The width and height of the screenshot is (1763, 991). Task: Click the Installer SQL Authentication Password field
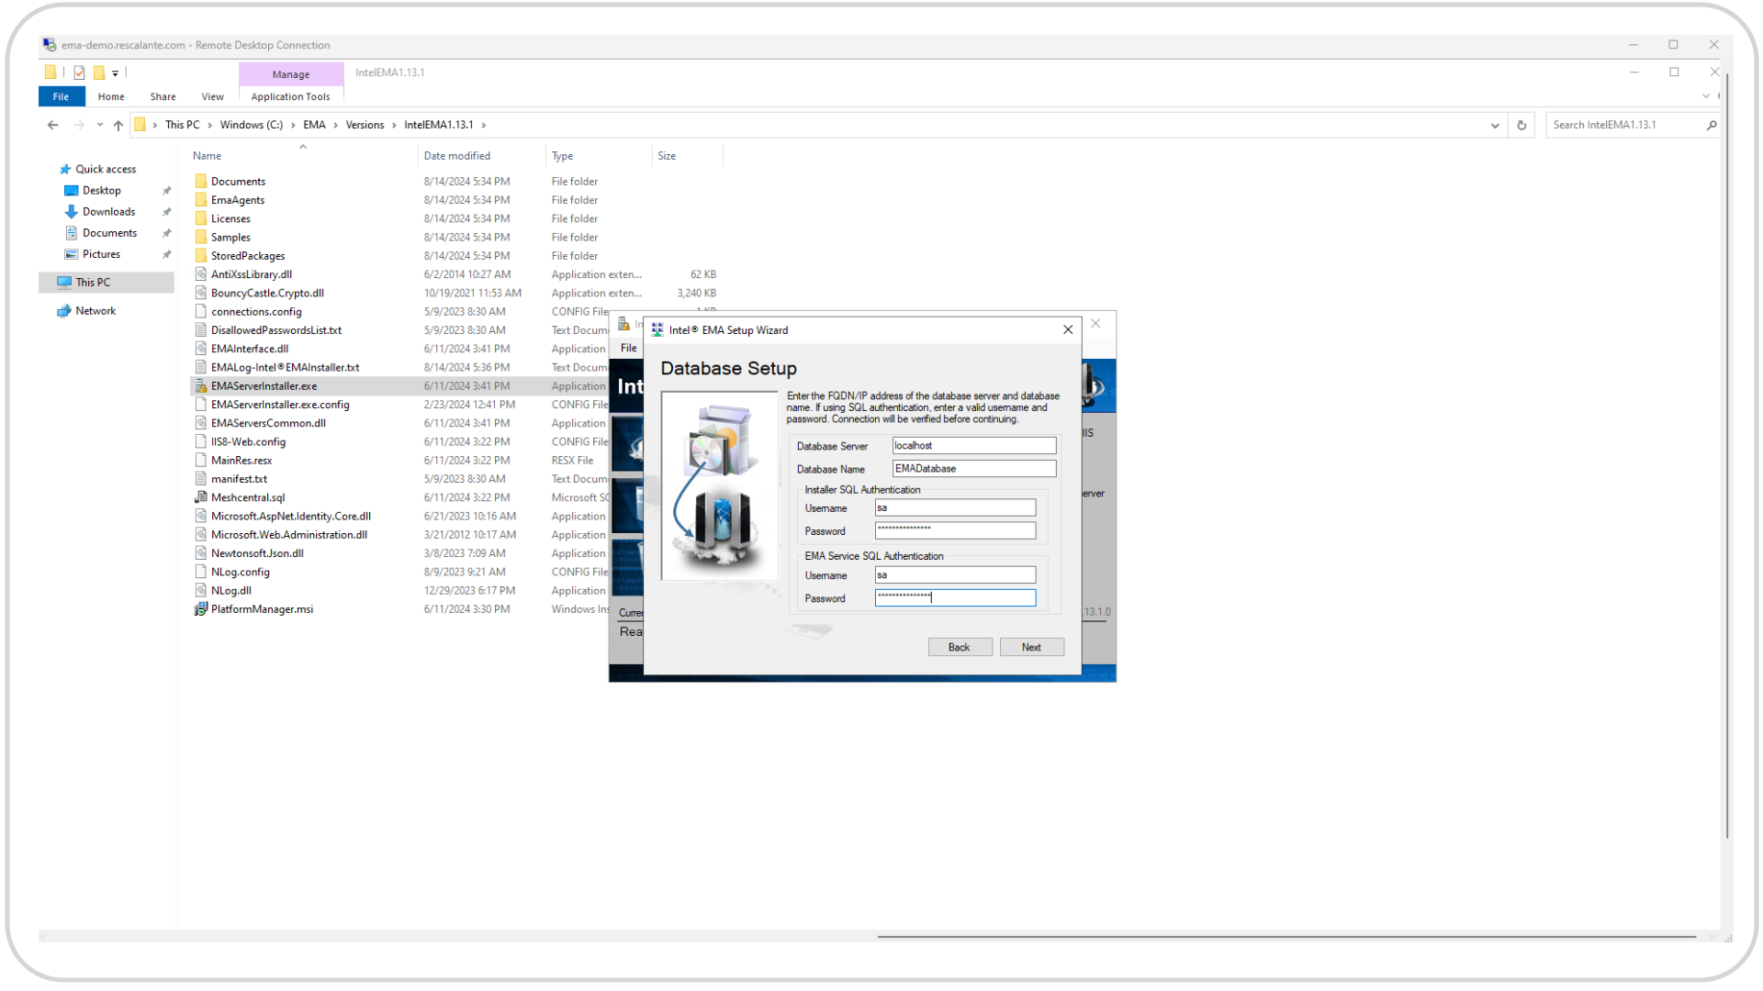click(955, 530)
